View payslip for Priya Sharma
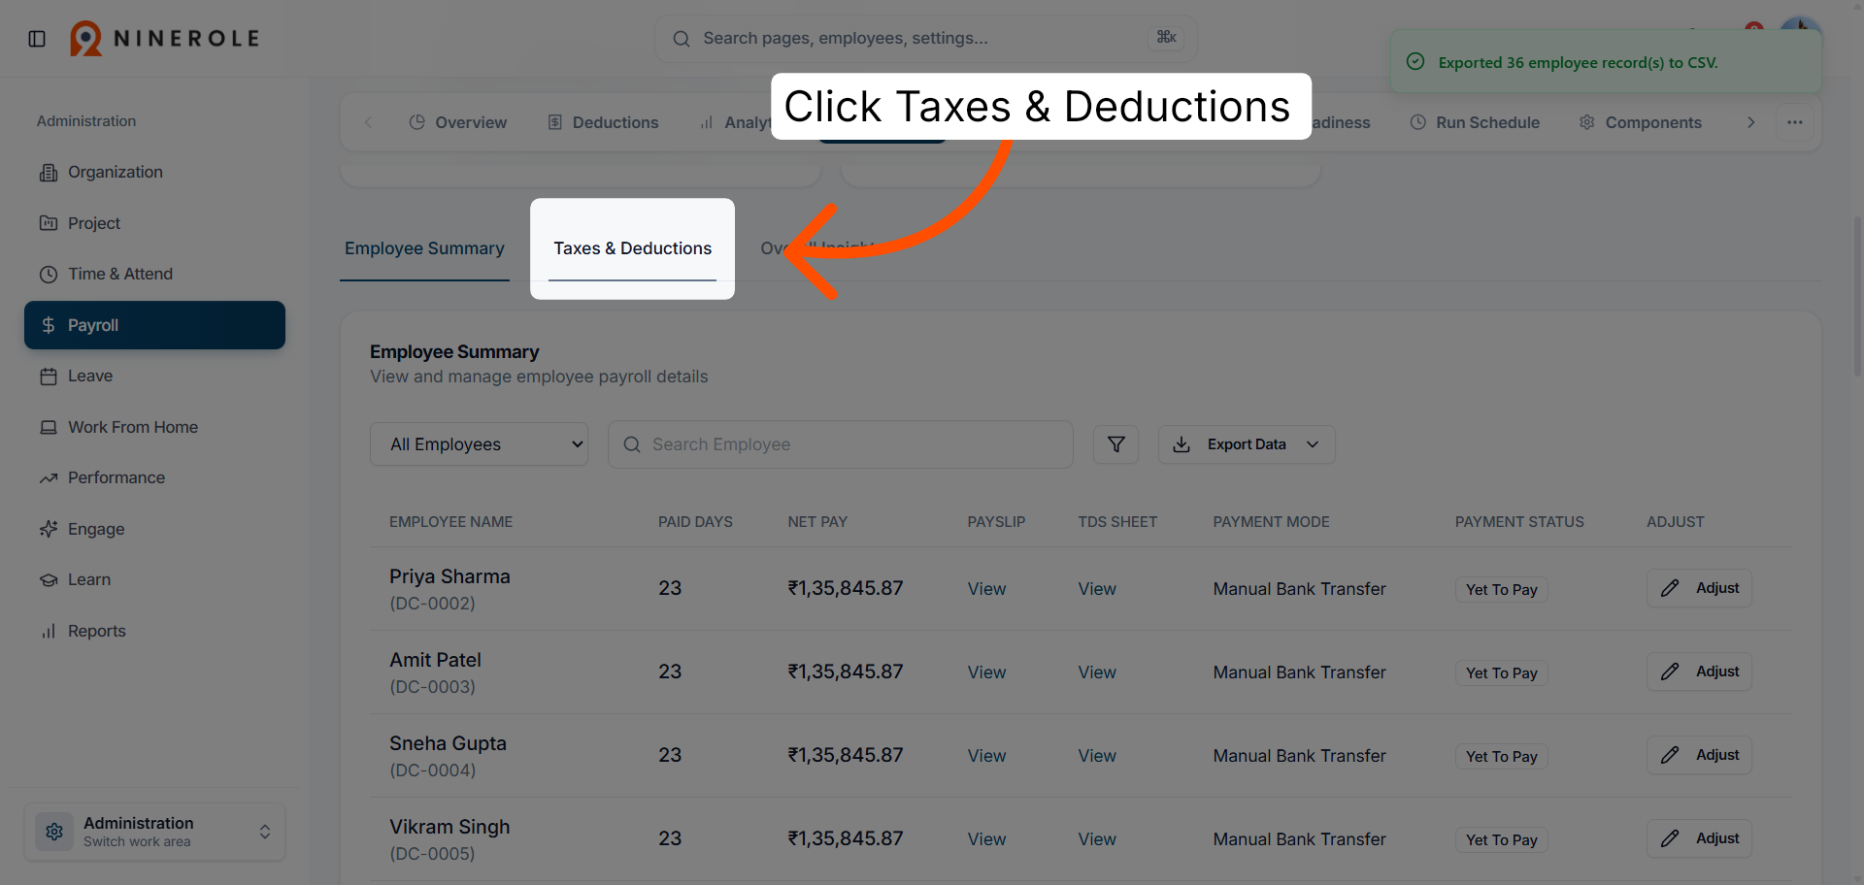This screenshot has height=885, width=1864. tap(986, 589)
